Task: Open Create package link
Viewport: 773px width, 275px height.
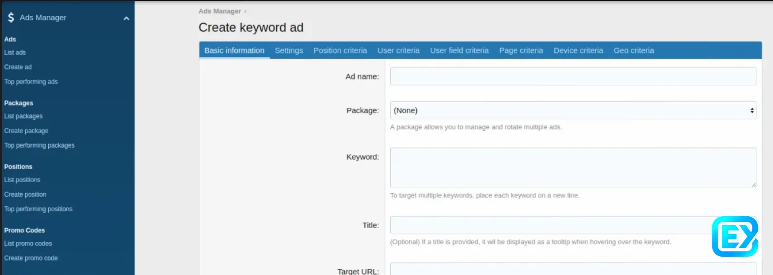Action: (26, 131)
